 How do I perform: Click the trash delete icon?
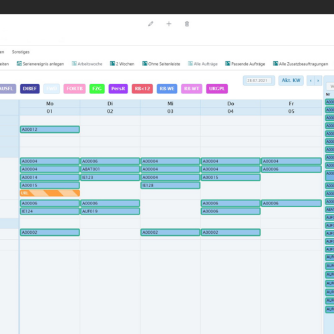[187, 24]
